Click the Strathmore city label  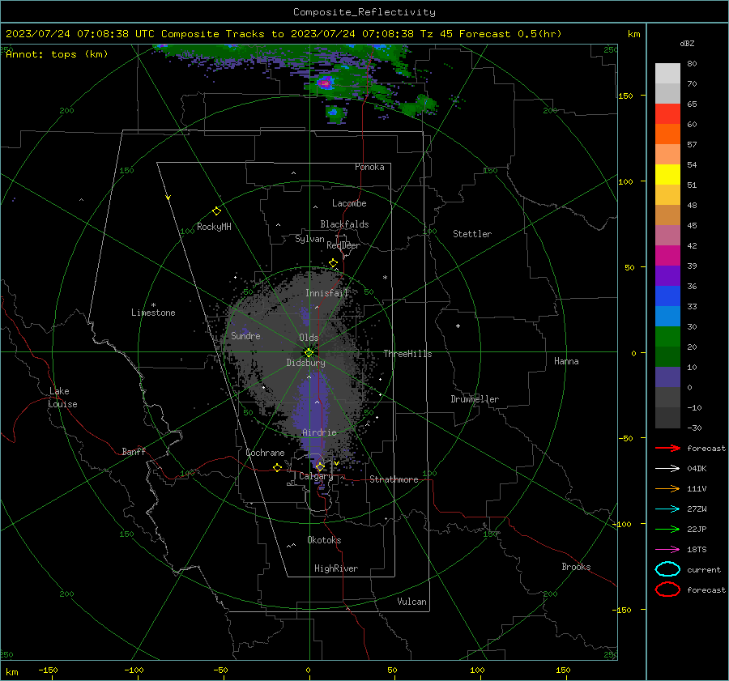click(394, 479)
